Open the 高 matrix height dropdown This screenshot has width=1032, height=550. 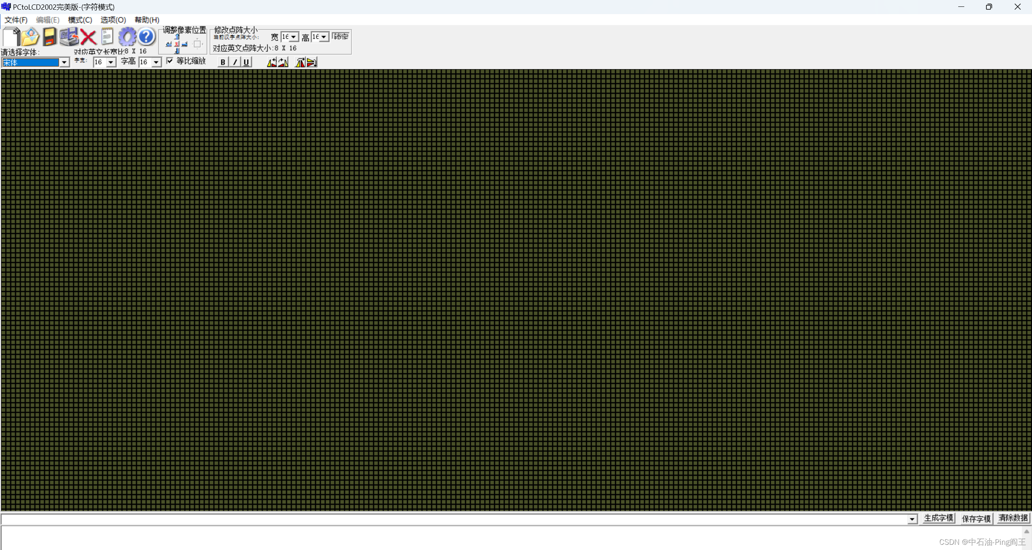[x=324, y=37]
